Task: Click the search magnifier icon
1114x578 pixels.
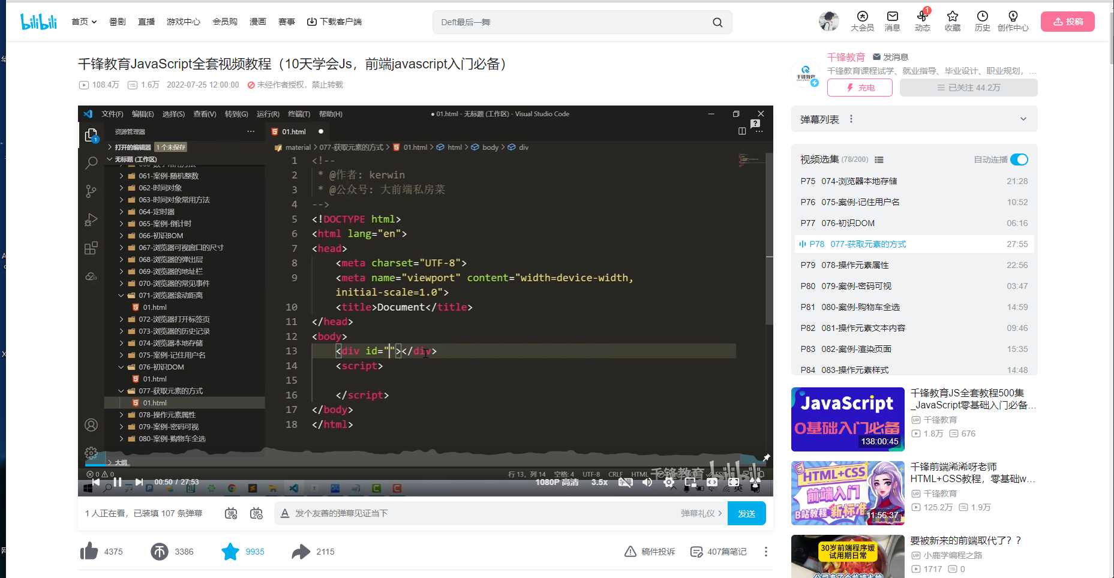Action: pyautogui.click(x=717, y=22)
